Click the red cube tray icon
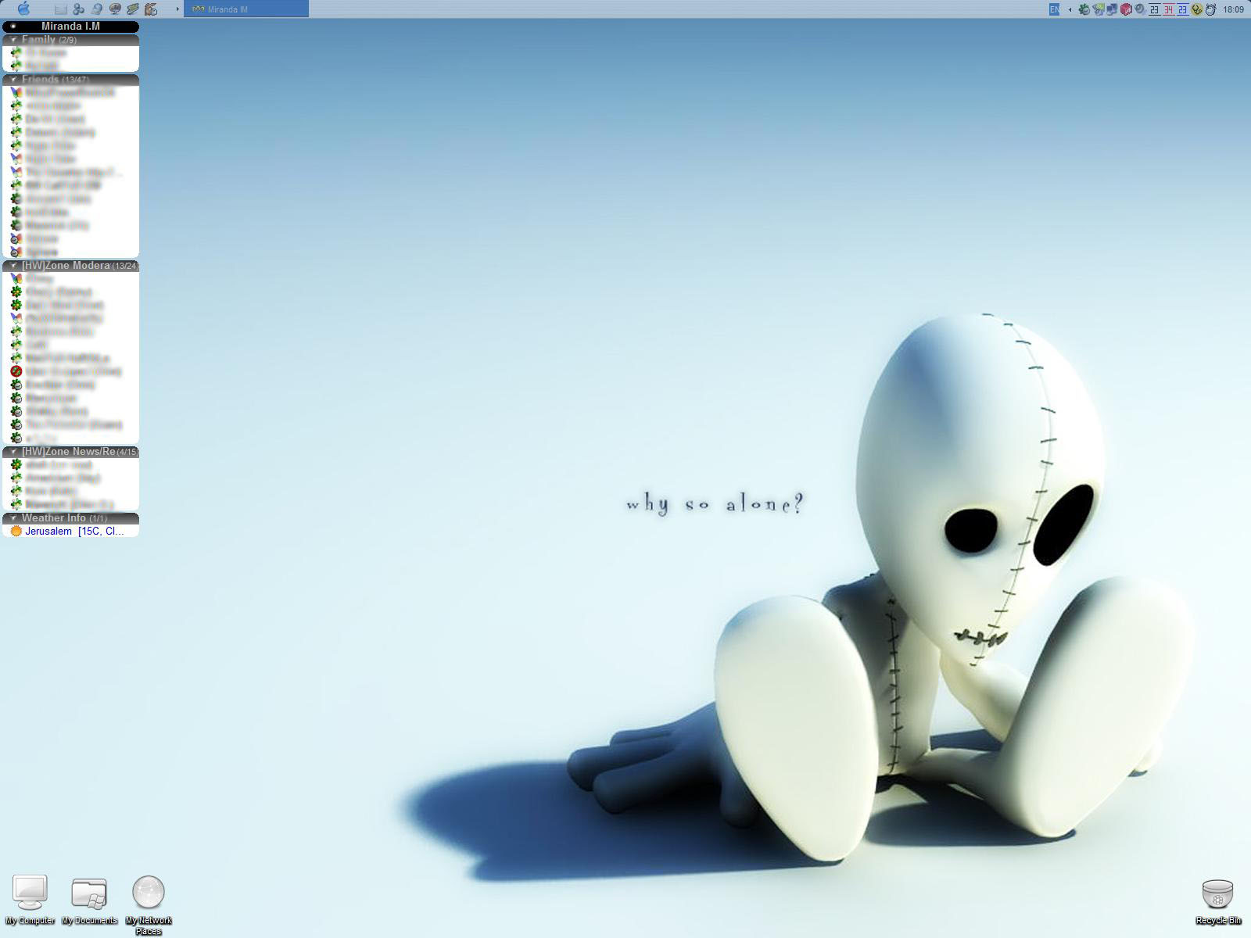Image resolution: width=1251 pixels, height=938 pixels. (x=1127, y=9)
